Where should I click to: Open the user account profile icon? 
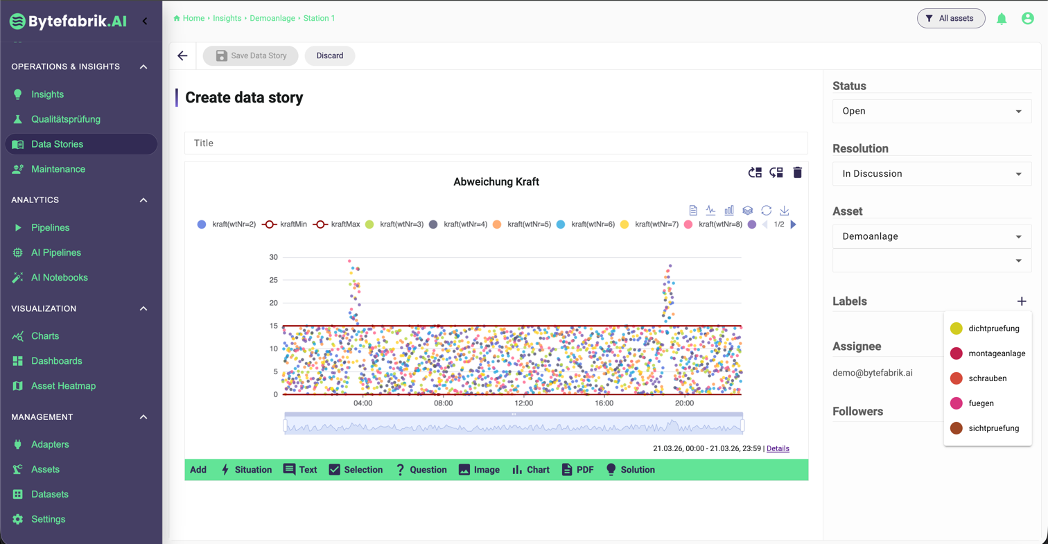click(x=1027, y=19)
